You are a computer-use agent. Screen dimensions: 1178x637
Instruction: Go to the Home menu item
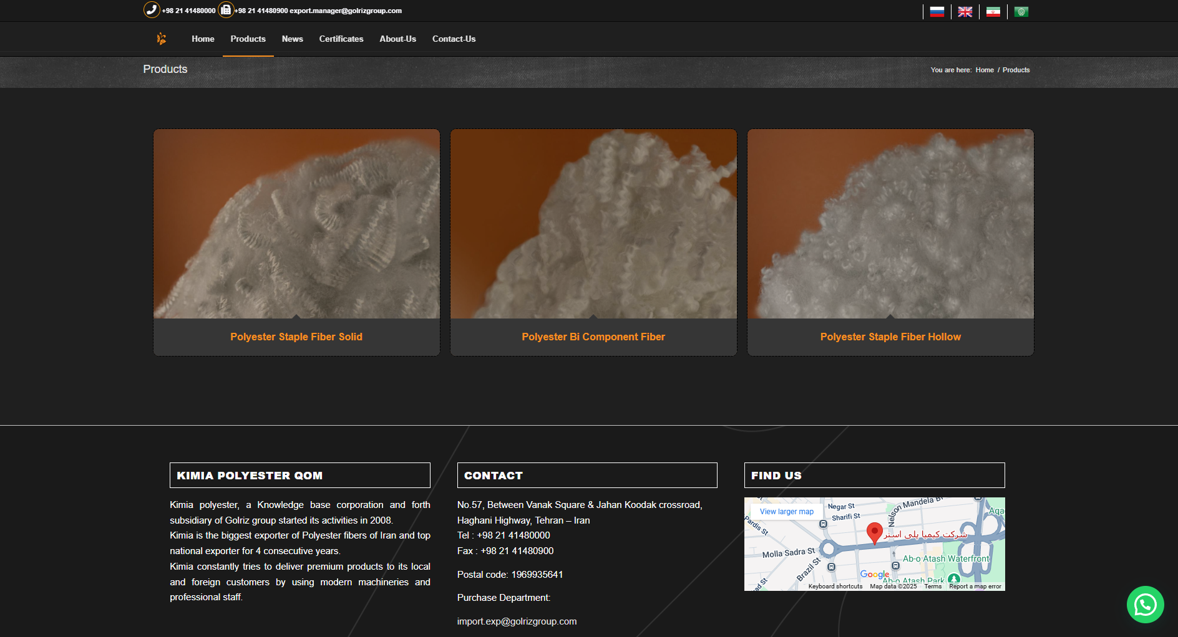pos(203,39)
